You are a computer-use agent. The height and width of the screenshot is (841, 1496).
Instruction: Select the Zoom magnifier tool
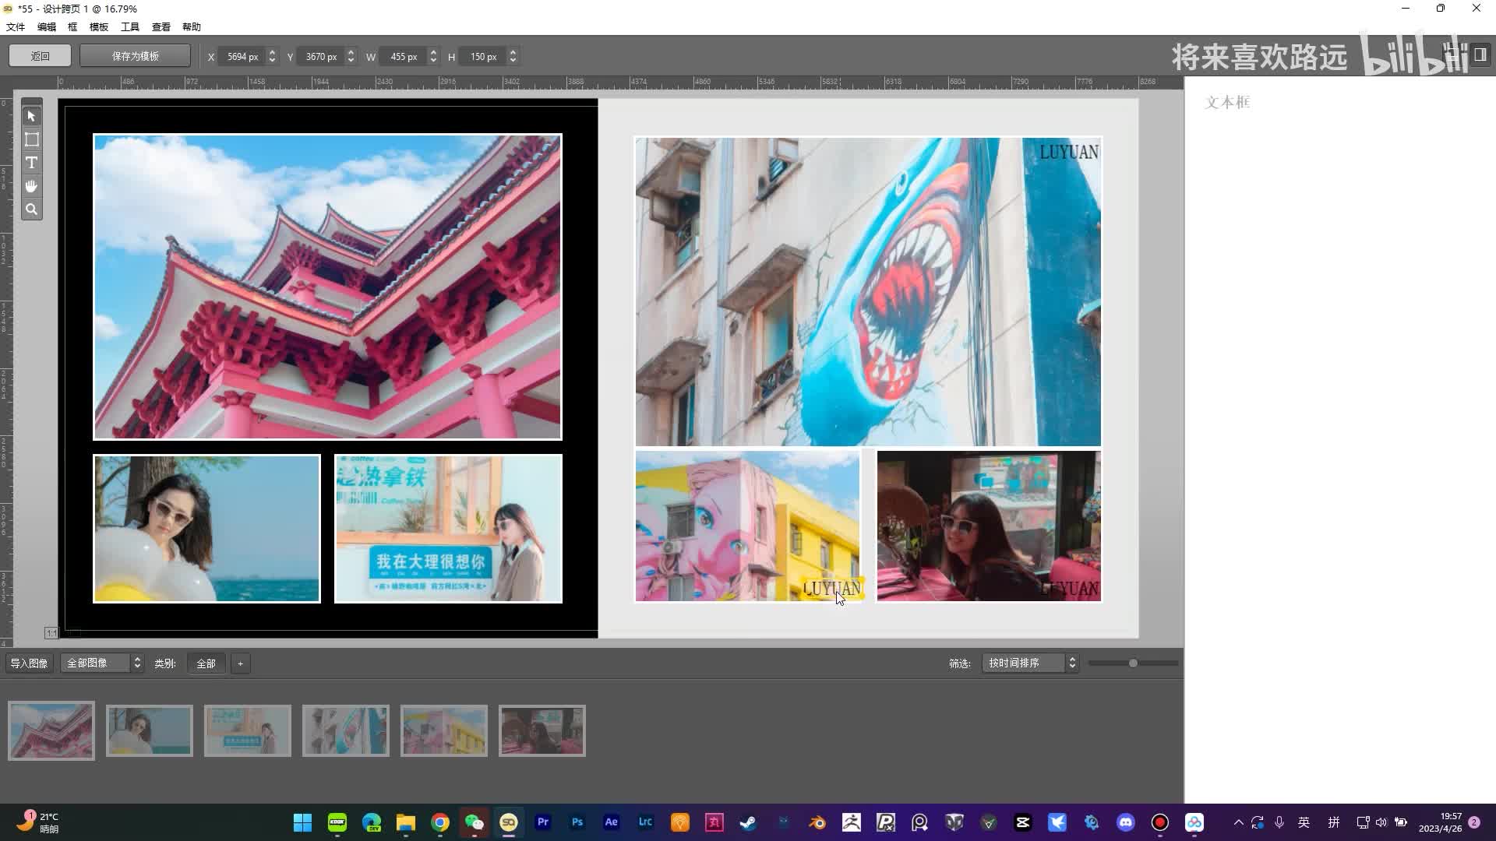pos(31,209)
